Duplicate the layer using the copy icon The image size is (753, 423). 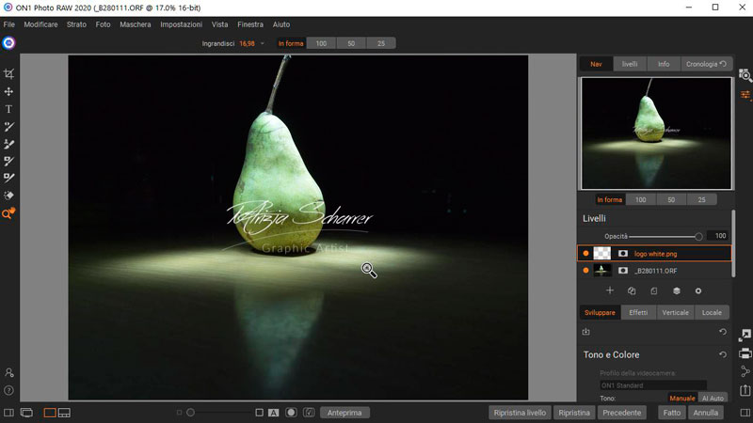pos(632,290)
